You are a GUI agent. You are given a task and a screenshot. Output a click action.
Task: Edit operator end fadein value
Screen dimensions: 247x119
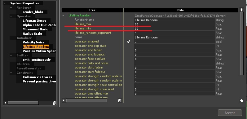pos(174,50)
